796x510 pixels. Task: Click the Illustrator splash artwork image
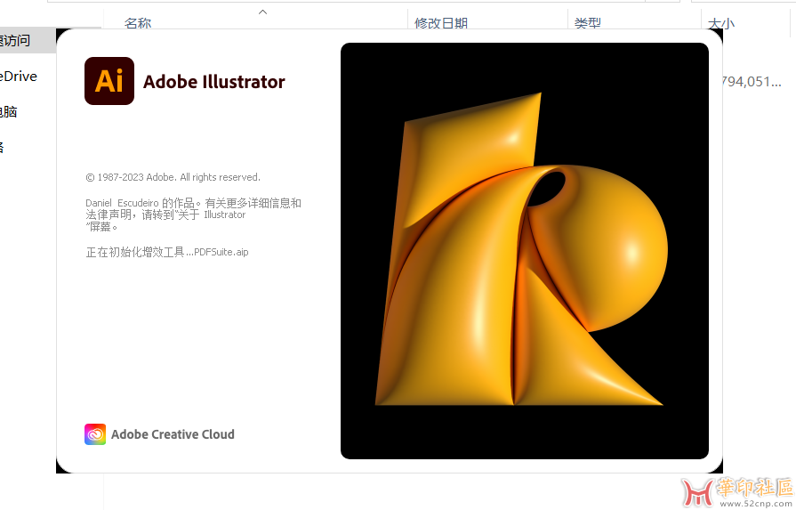525,251
